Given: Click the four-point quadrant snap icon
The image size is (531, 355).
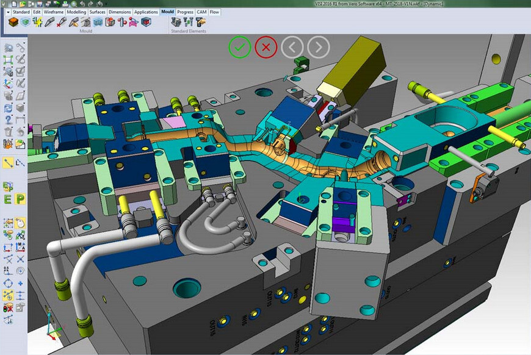Looking at the screenshot, I should click(8, 283).
